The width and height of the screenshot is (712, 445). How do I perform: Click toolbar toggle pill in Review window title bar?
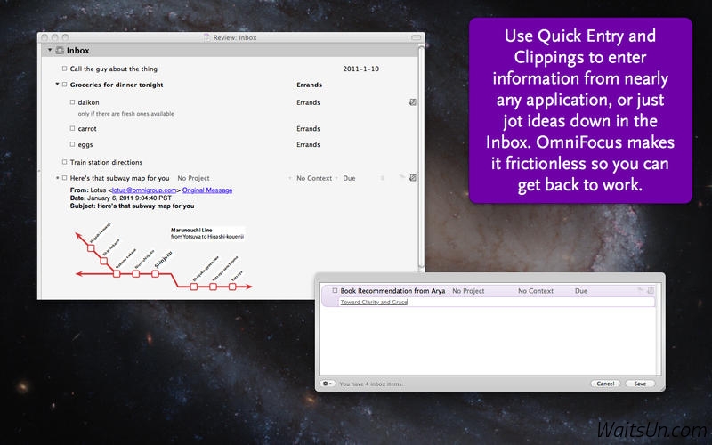tap(416, 37)
